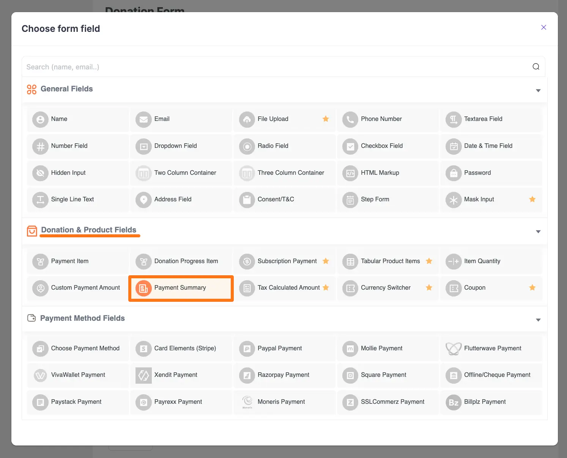
Task: Select the Flutterwave Payment icon
Action: click(x=453, y=348)
